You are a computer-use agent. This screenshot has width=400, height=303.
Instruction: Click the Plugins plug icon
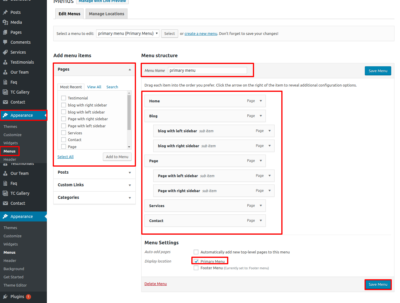[5, 297]
